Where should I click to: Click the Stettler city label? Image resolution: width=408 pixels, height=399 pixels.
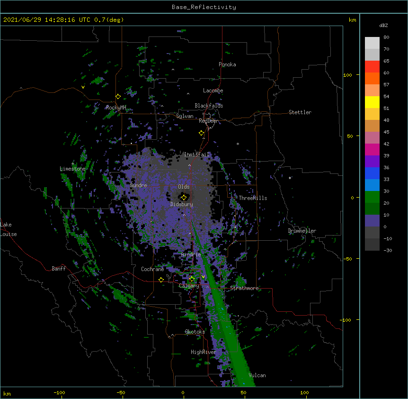(300, 112)
